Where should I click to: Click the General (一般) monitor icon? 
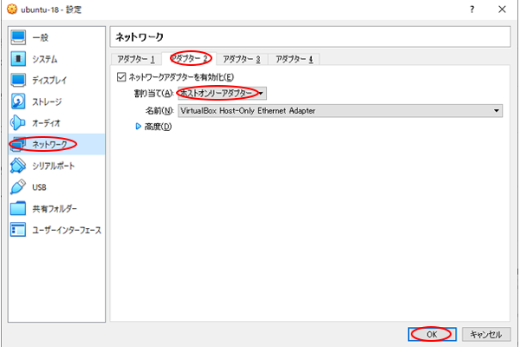click(x=18, y=37)
